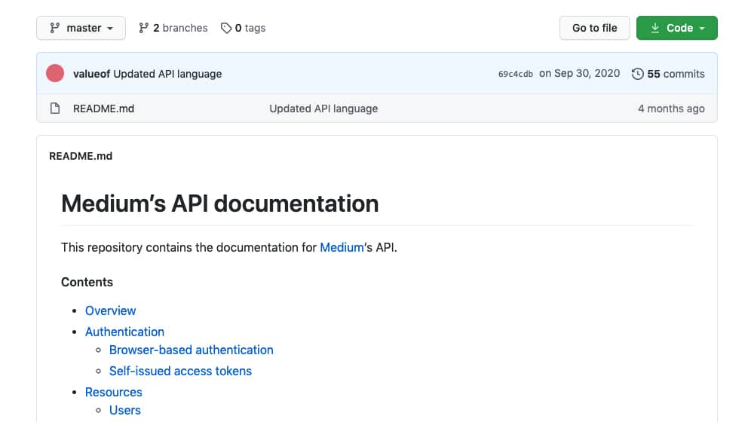Click the 4 months ago timestamp
This screenshot has width=754, height=422.
coord(671,109)
